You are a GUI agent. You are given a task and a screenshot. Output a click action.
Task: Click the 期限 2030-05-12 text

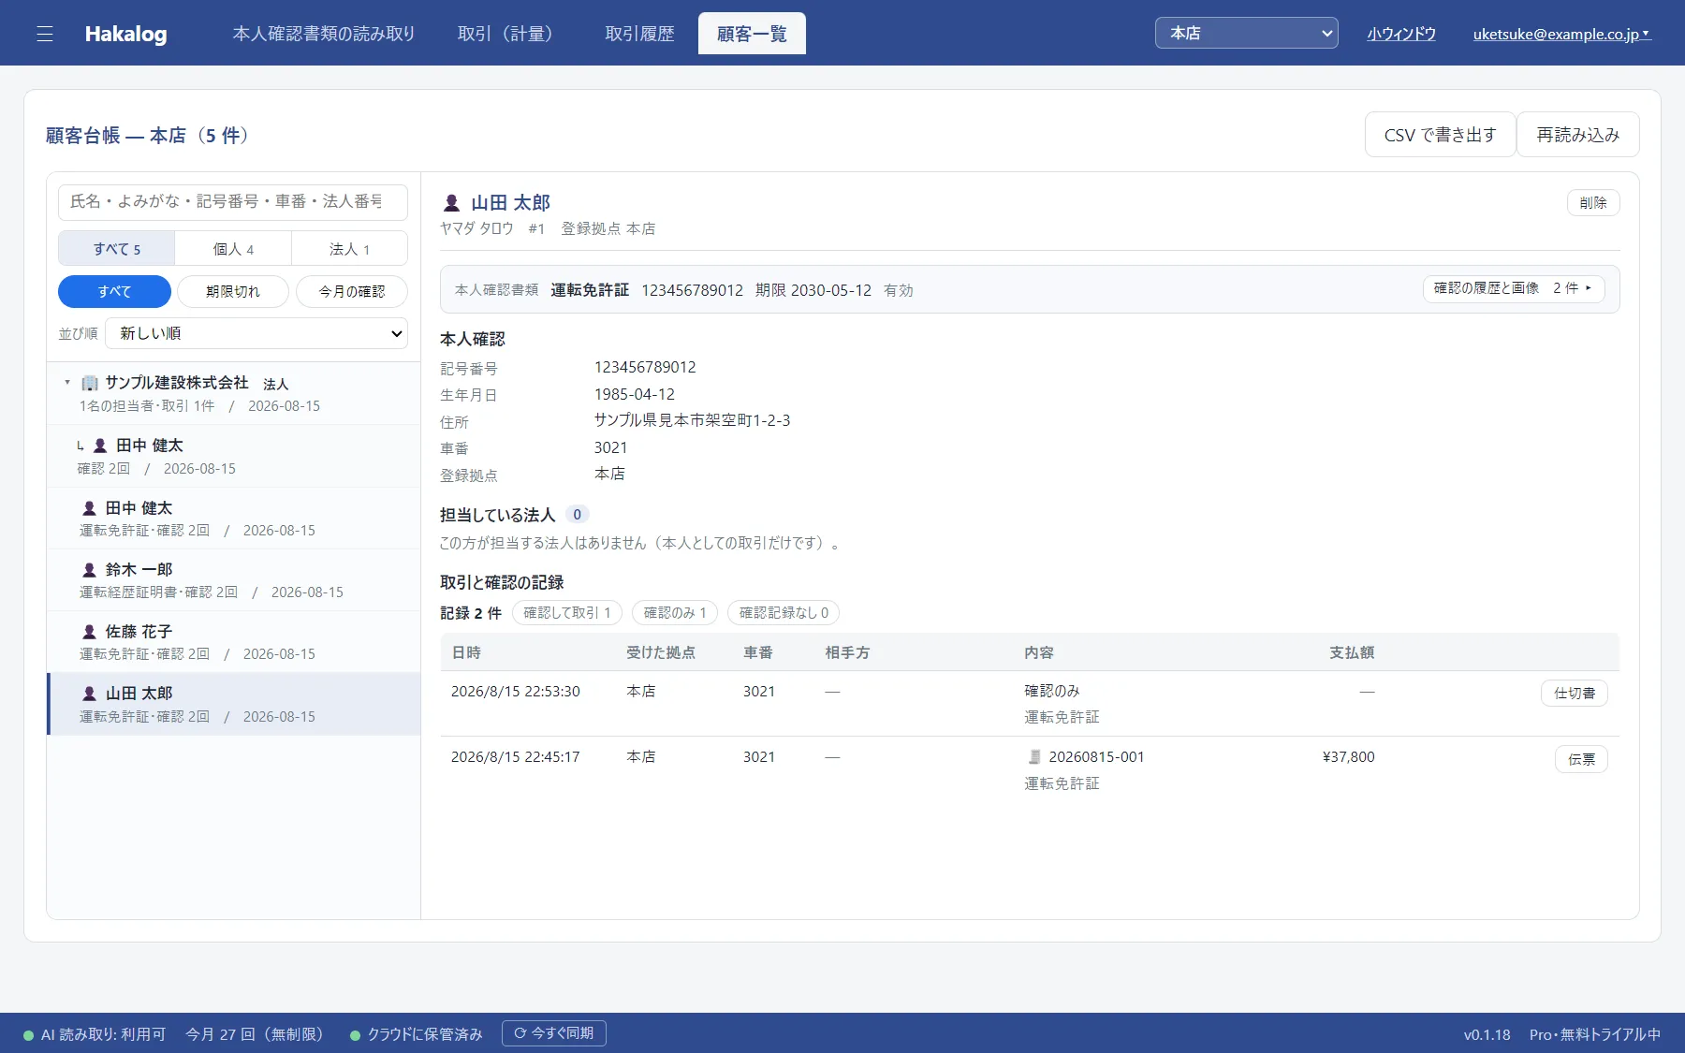point(813,290)
